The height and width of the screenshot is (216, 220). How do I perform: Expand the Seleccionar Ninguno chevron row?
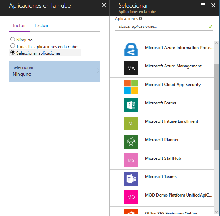pyautogui.click(x=55, y=71)
